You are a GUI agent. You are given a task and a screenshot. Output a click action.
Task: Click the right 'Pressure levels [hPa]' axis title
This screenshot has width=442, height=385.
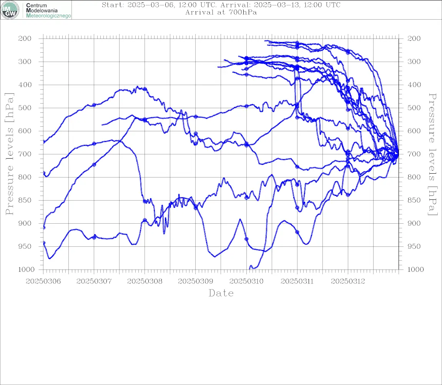[433, 154]
